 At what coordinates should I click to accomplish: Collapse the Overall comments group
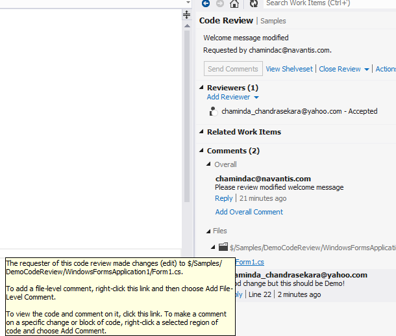click(x=208, y=164)
